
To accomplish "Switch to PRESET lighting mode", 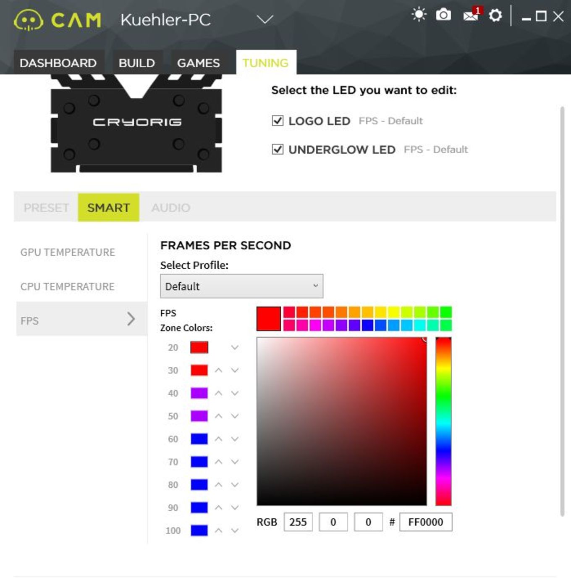I will coord(46,207).
